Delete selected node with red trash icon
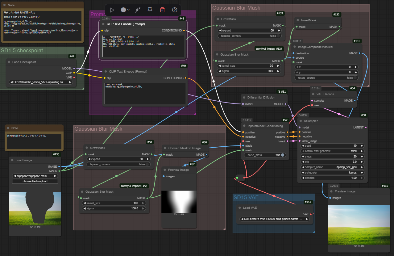Image resolution: width=394 pixels, height=256 pixels. [162, 10]
